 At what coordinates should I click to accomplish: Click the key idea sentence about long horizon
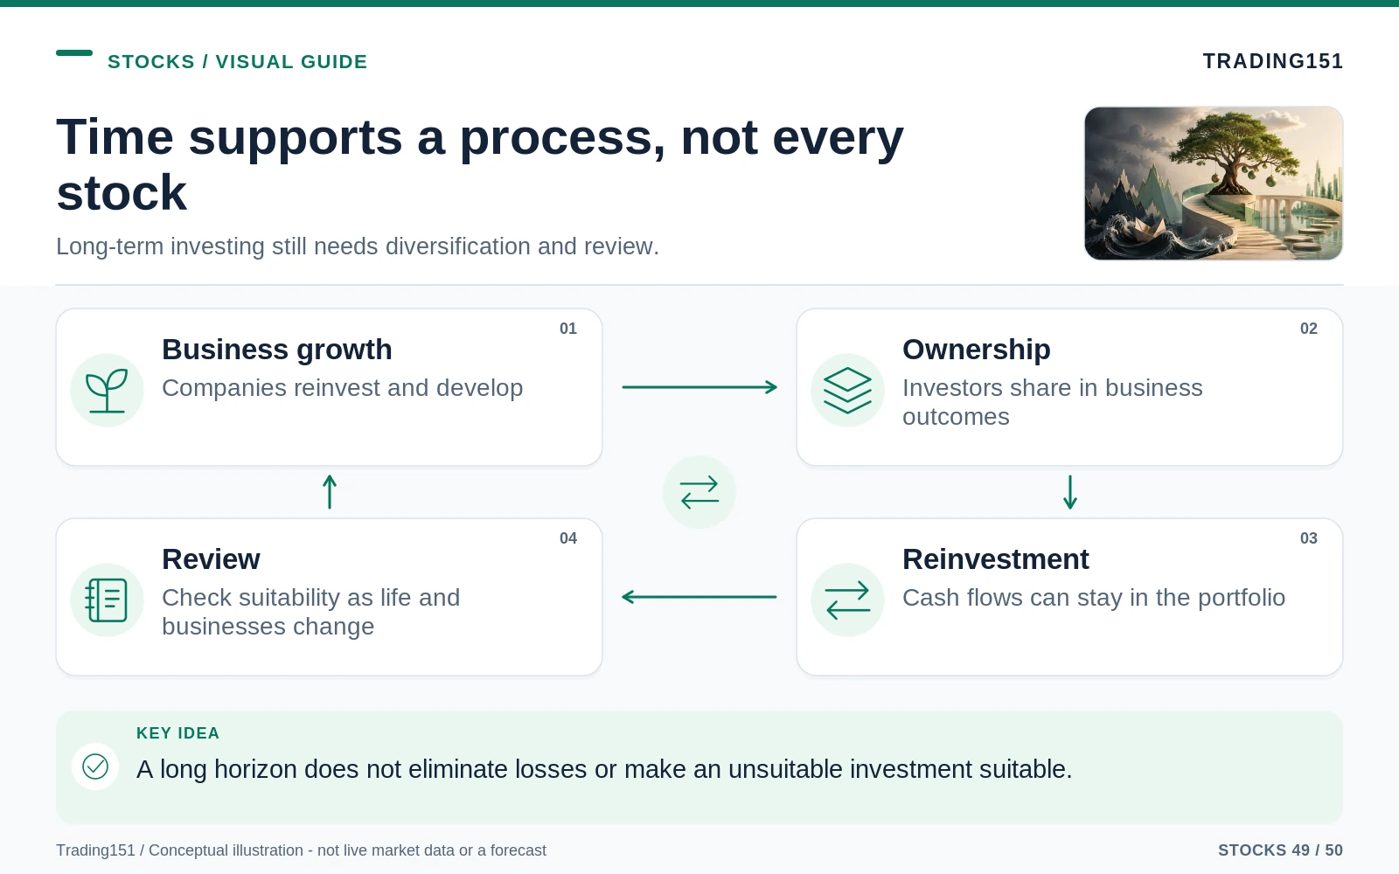pos(604,769)
